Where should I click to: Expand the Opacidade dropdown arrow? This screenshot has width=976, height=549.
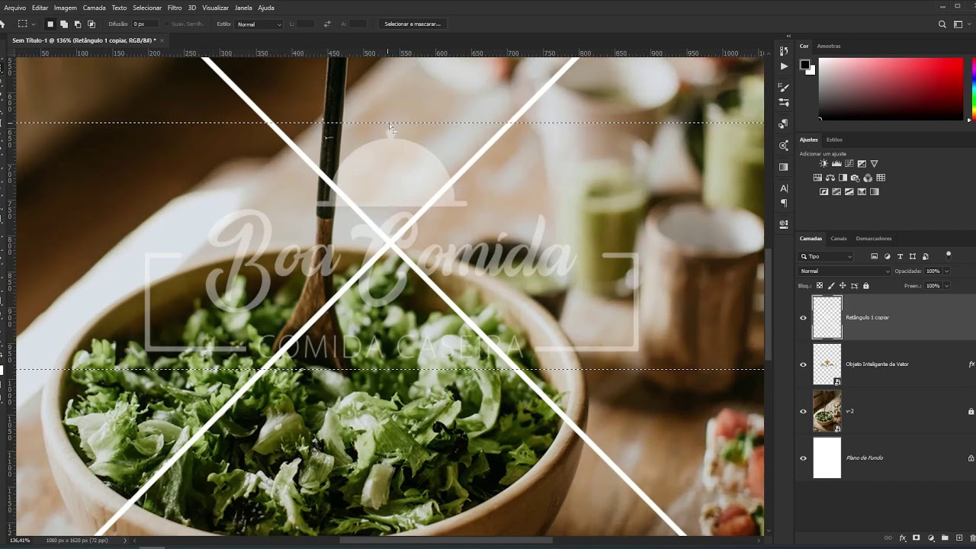point(947,271)
